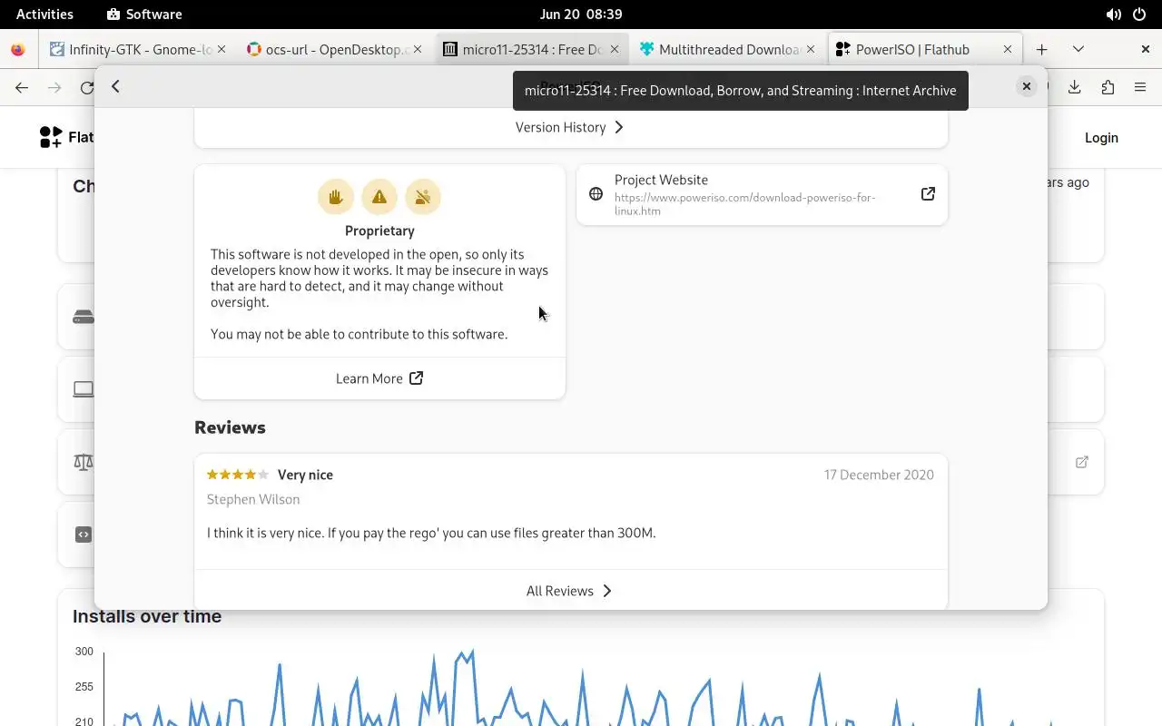Close the micro11-25314 browser tab

[x=615, y=49]
